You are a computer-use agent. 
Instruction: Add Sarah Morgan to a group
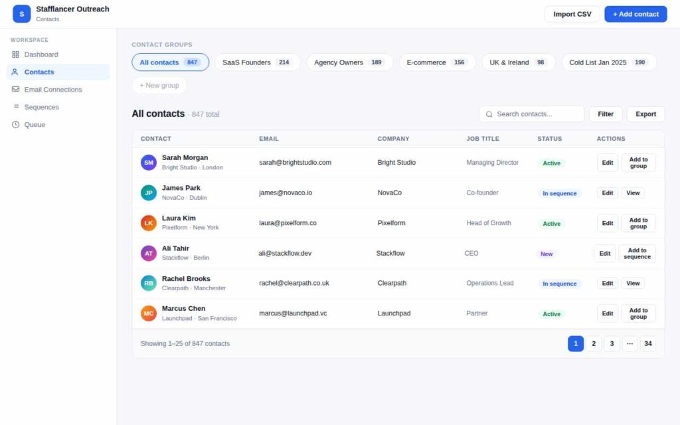pos(638,163)
